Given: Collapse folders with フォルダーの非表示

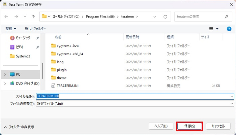Looking at the screenshot, I should [19, 127].
